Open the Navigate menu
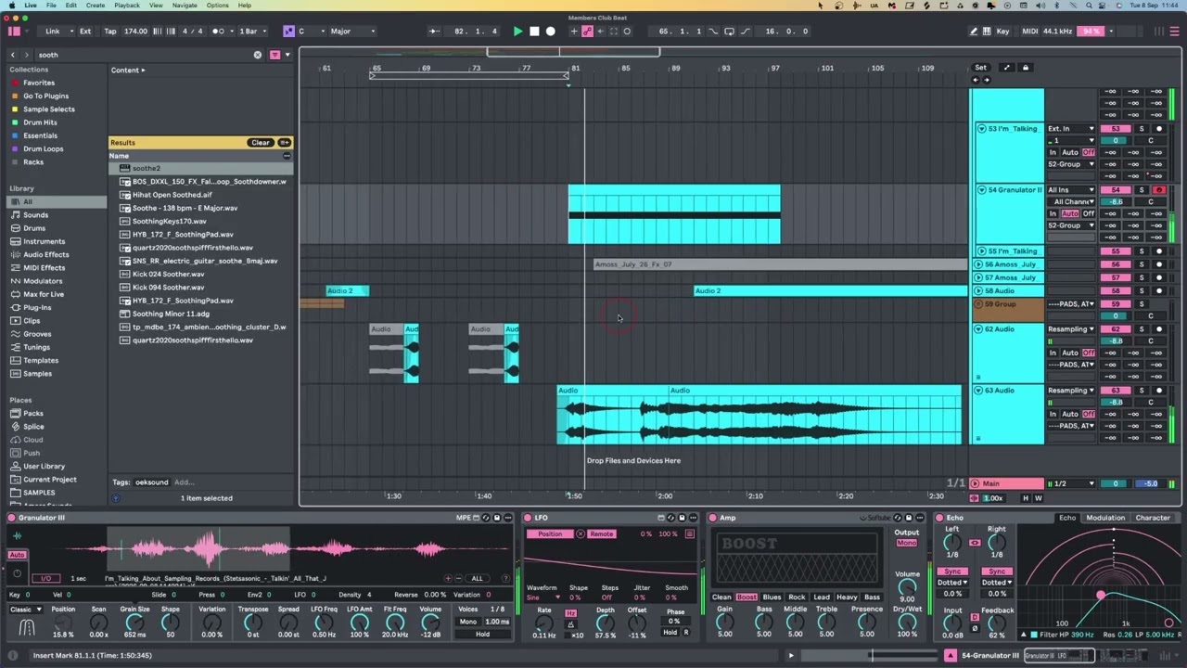Viewport: 1187px width, 668px height. tap(185, 6)
